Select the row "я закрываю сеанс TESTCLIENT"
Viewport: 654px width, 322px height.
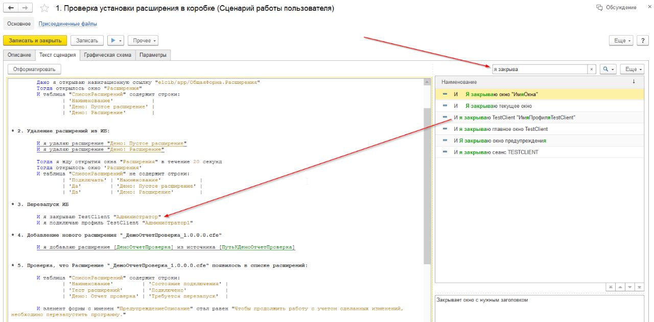pyautogui.click(x=540, y=152)
